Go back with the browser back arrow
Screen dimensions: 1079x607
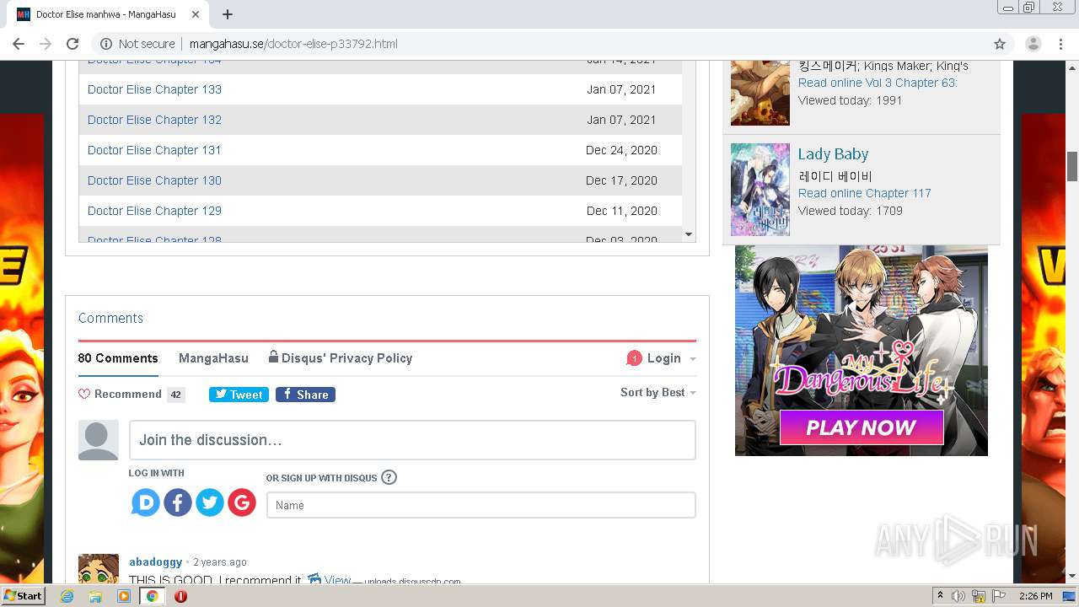tap(19, 44)
